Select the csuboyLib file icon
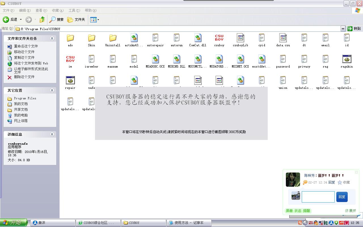 (x=240, y=38)
